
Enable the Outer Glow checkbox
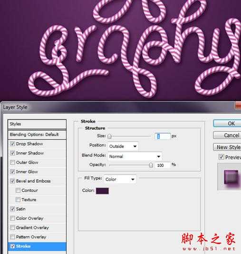click(12, 162)
